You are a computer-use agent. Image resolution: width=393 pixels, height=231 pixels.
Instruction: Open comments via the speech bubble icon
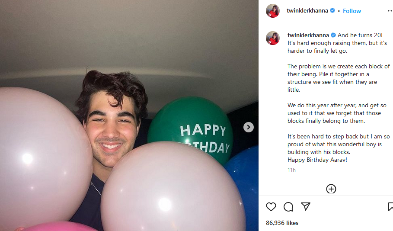288,207
